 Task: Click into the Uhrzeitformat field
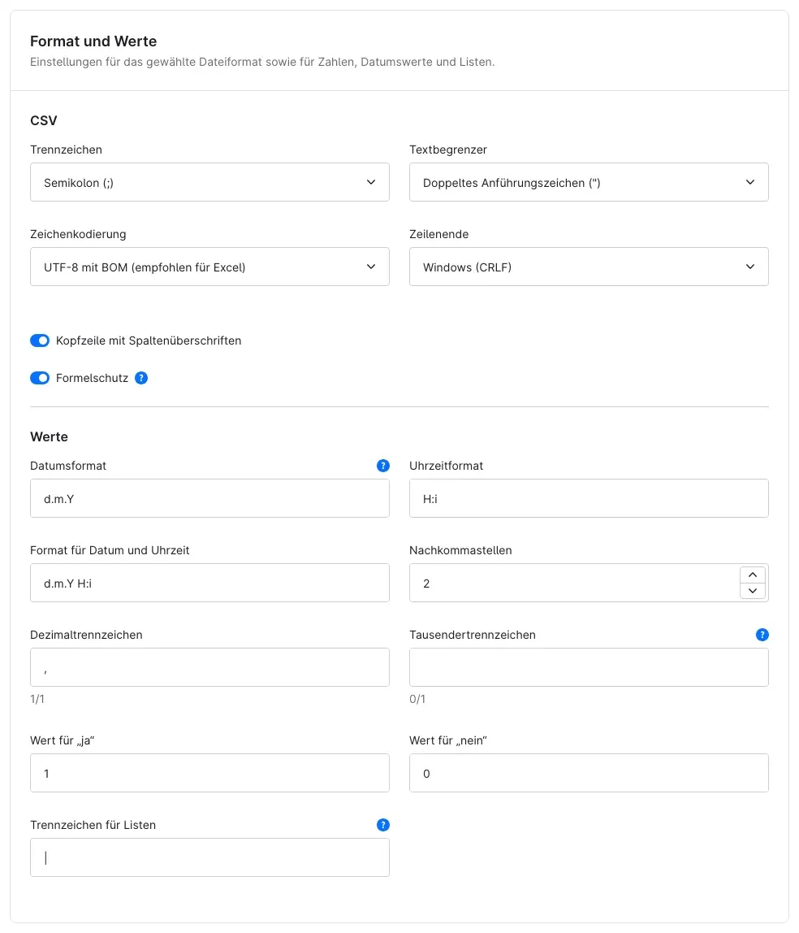[589, 498]
